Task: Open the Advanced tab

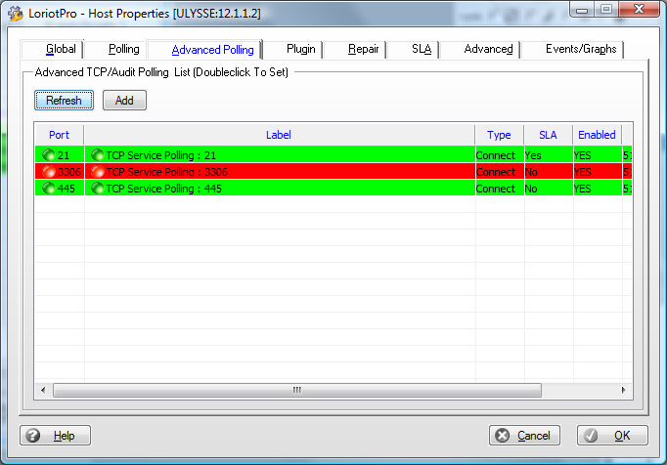Action: coord(480,49)
